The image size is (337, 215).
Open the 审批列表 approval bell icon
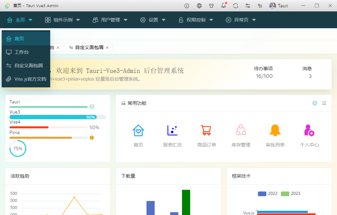click(x=275, y=130)
